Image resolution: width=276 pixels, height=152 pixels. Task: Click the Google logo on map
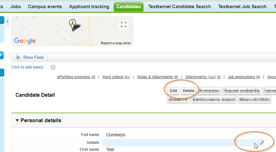pyautogui.click(x=25, y=41)
